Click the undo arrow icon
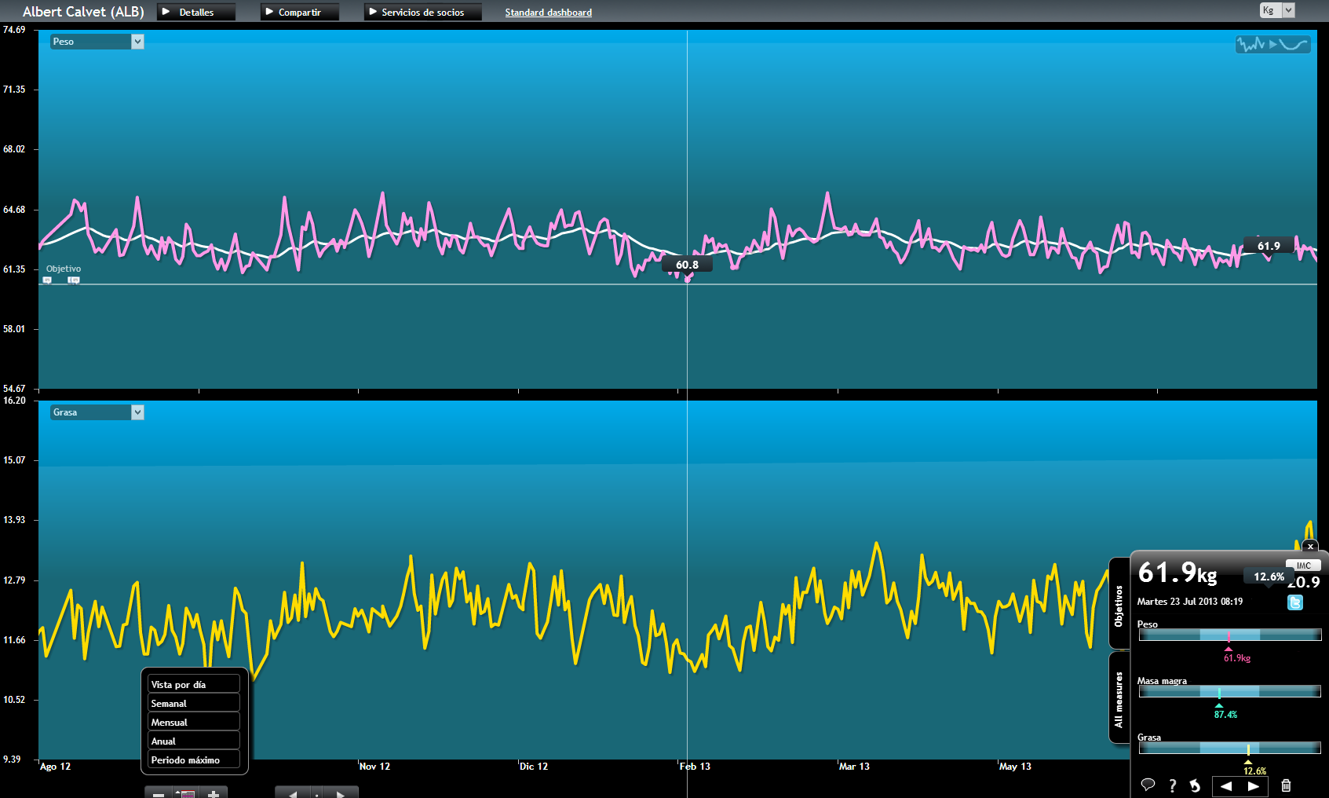This screenshot has height=798, width=1329. [x=1195, y=785]
